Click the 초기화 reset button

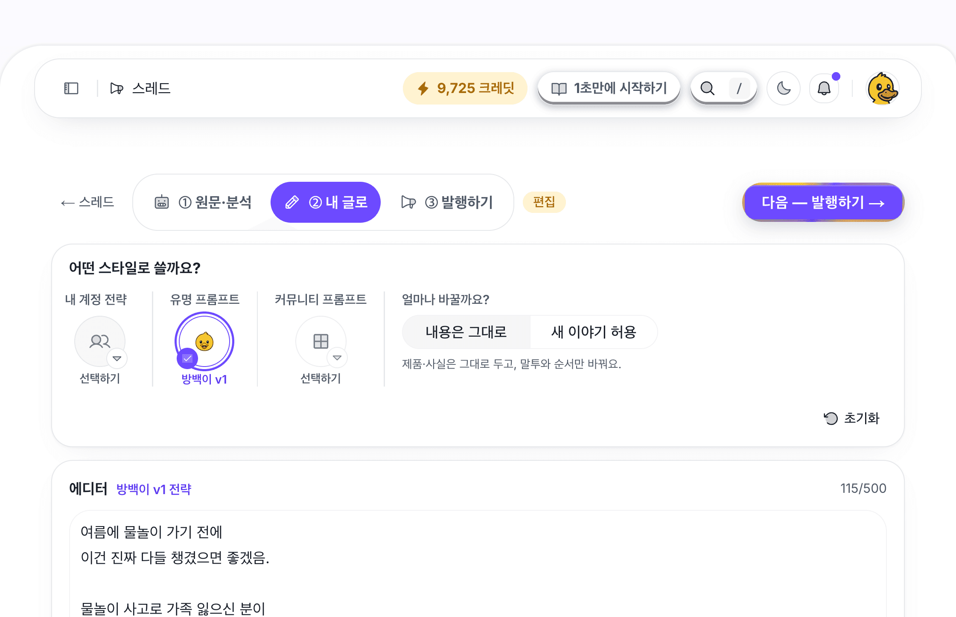[x=852, y=418]
